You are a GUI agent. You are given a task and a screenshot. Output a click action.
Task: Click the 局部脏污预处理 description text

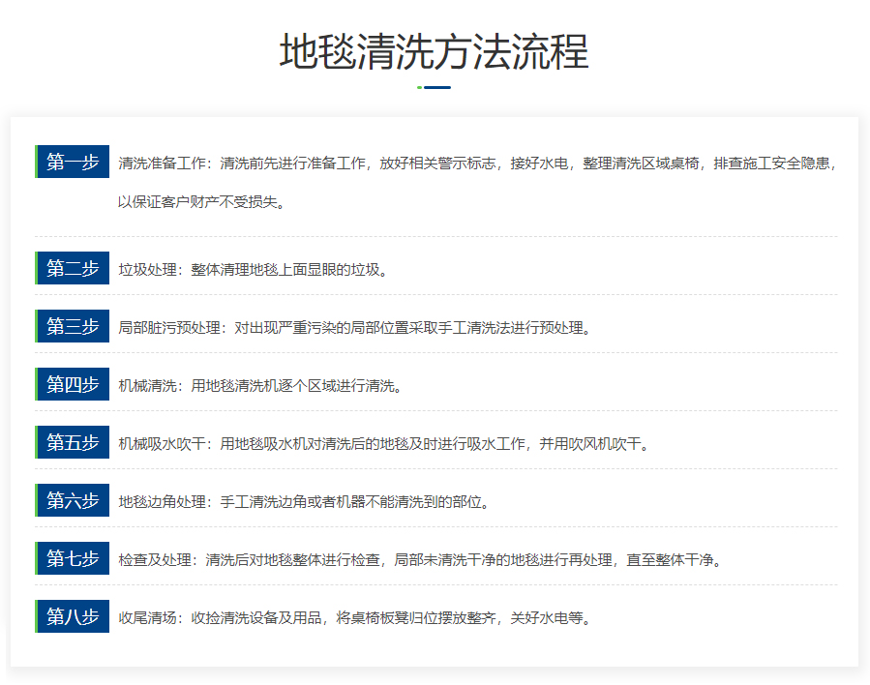[354, 328]
